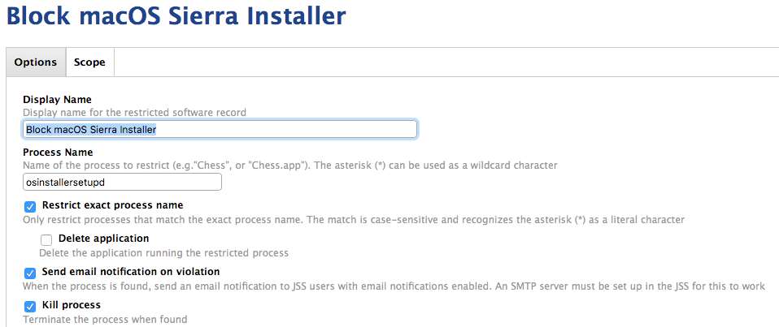This screenshot has height=327, width=779.
Task: Disable Send email notification on violation checkbox
Action: (30, 273)
